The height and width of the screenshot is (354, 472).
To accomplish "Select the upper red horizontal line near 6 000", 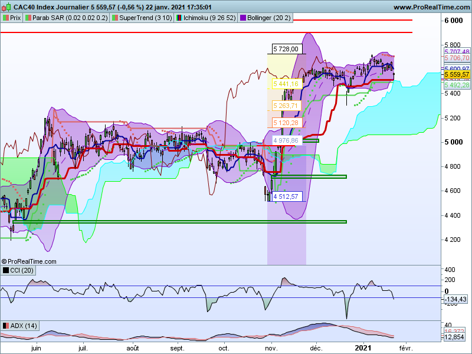I will 352,20.
